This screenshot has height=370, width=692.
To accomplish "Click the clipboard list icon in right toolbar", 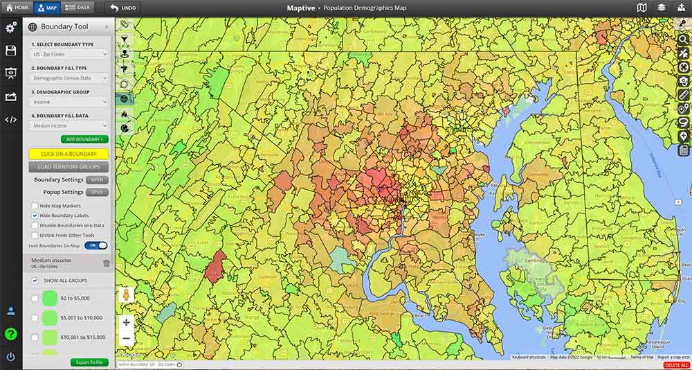I will 684,151.
